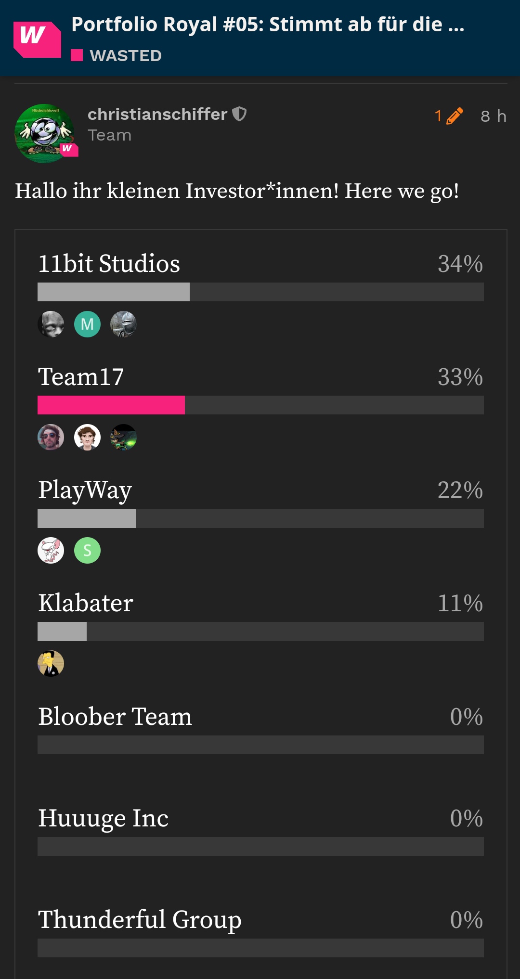This screenshot has width=520, height=979.
Task: Open christianschiffer's profile avatar
Action: tap(45, 133)
